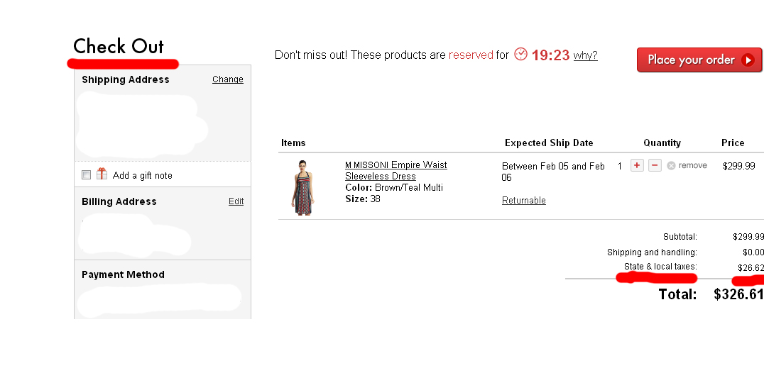Click the Shipping Address section heading

tap(125, 79)
